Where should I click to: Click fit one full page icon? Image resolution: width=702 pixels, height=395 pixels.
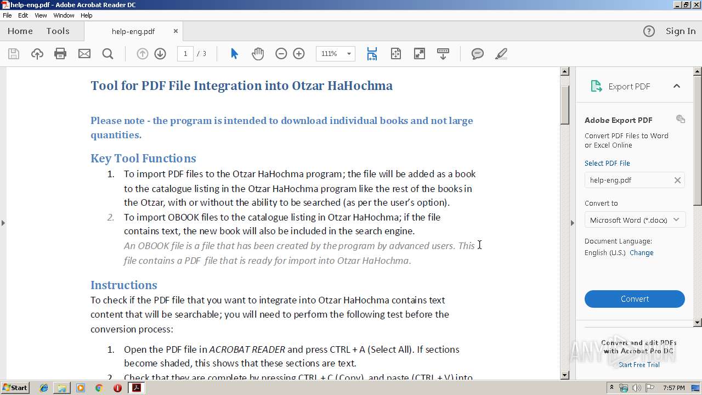coord(396,54)
